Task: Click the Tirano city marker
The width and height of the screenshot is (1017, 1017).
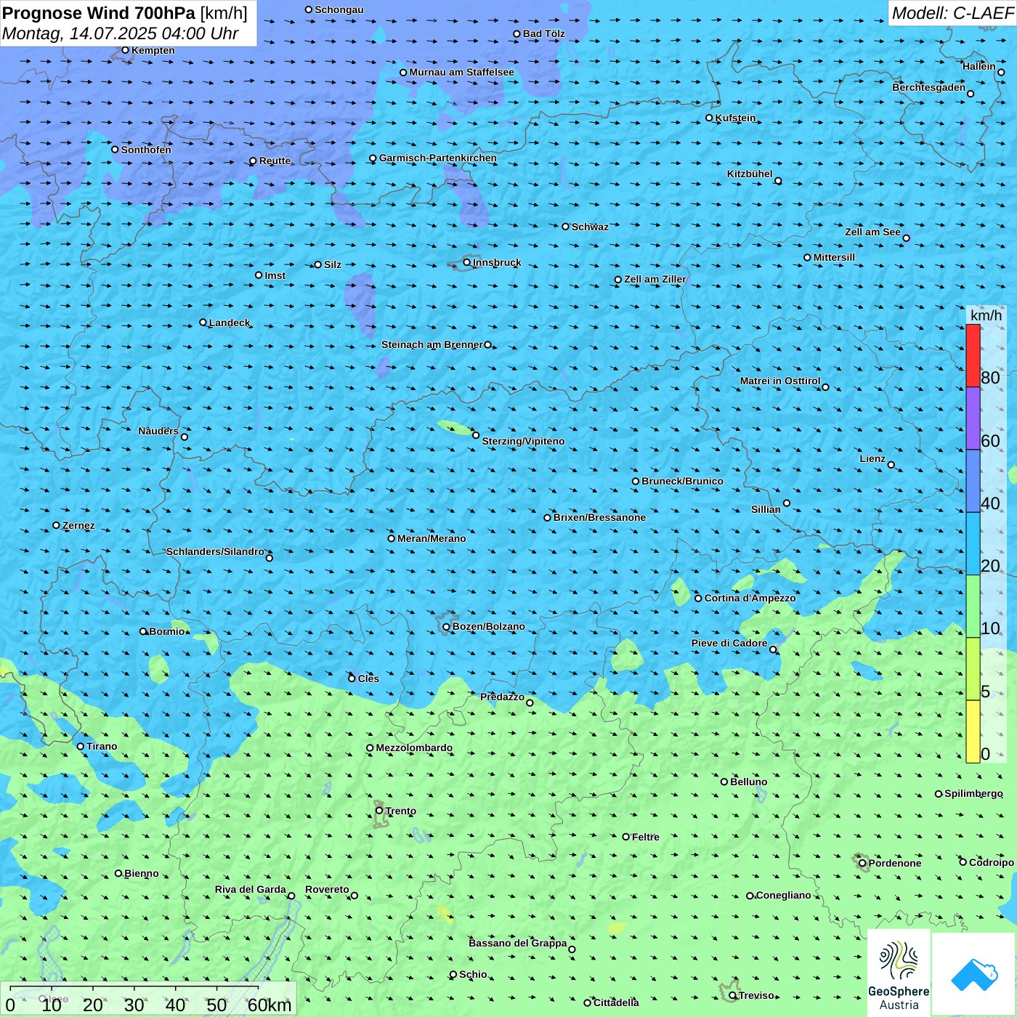Action: click(80, 746)
